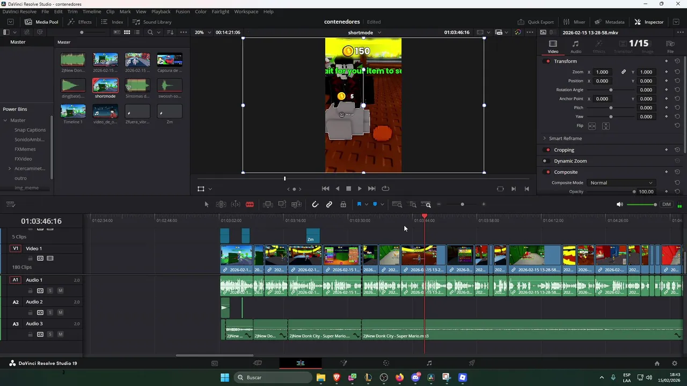The width and height of the screenshot is (687, 386).
Task: Open the Project Settings gear
Action: tap(675, 363)
